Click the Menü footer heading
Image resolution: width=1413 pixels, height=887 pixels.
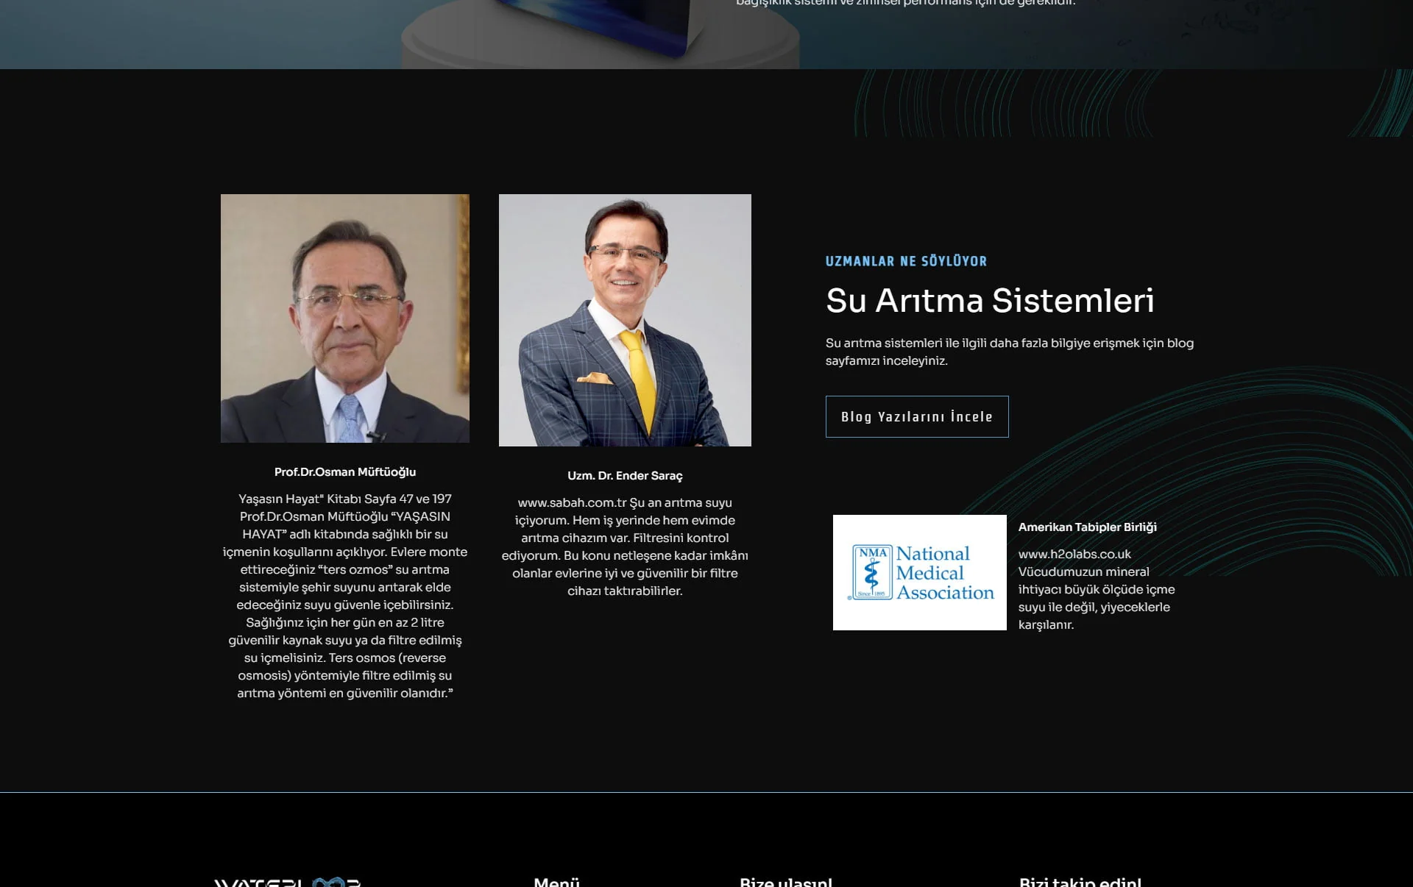click(556, 882)
